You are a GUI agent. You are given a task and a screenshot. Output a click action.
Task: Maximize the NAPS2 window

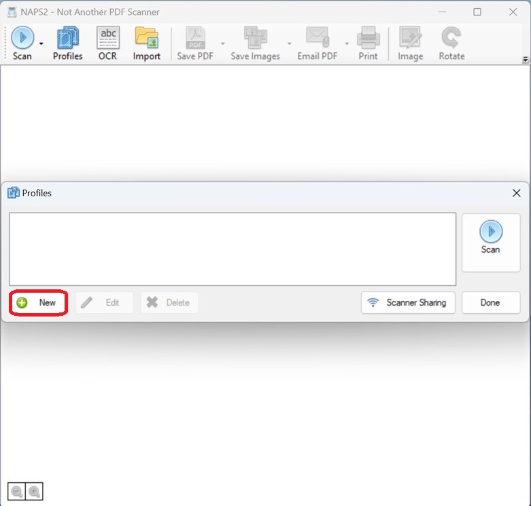tap(477, 12)
